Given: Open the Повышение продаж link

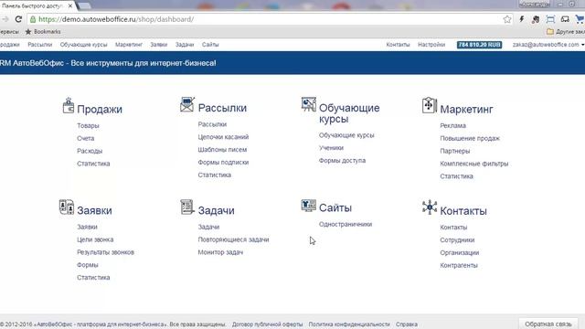Looking at the screenshot, I should click(470, 138).
